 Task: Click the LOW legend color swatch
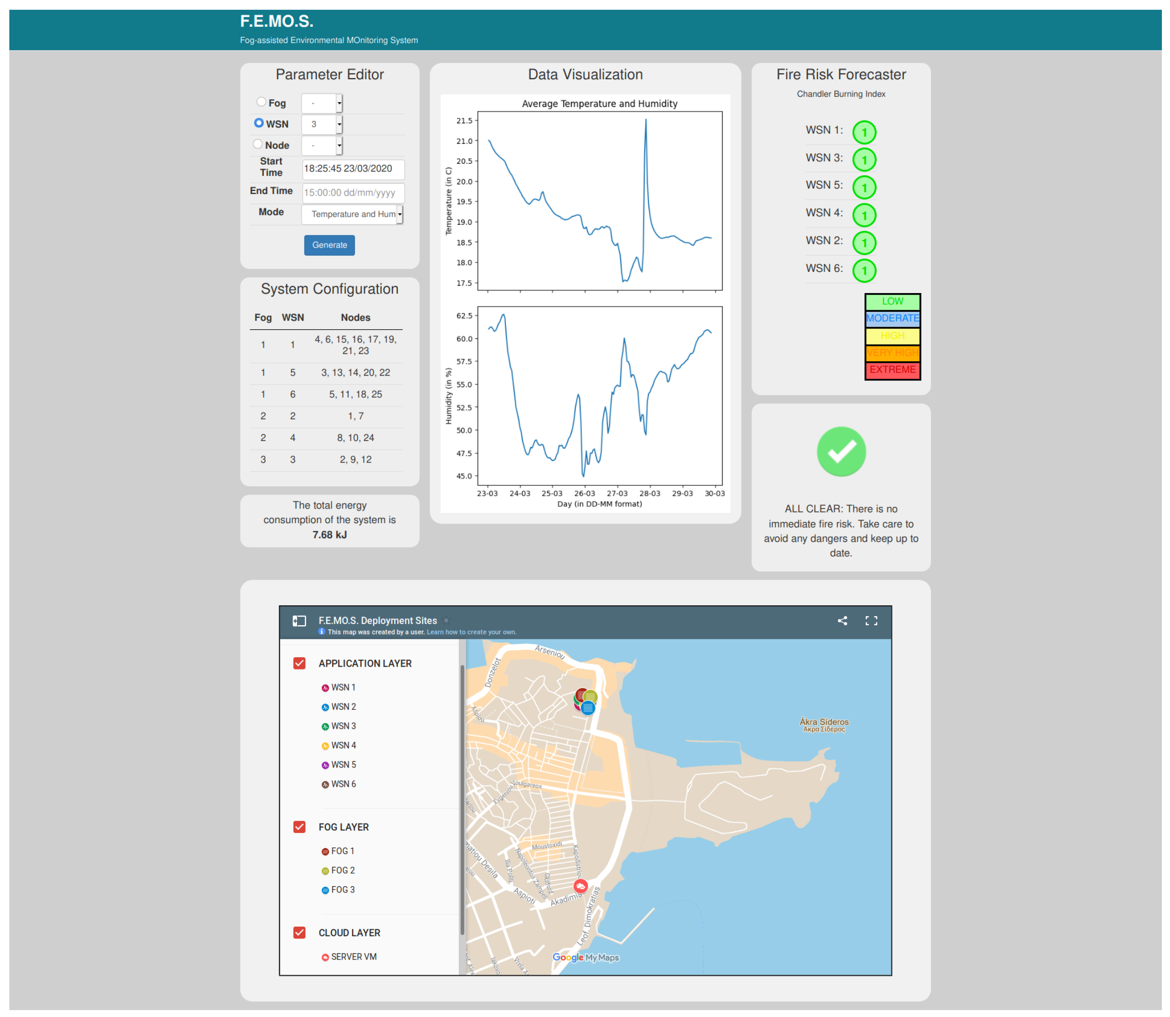point(892,301)
